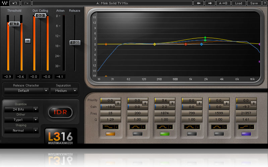This screenshot has height=167, width=268.
Task: Toggle the purple band 6 enable button
Action: tap(246, 134)
